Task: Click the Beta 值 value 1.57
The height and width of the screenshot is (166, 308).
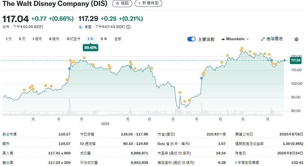Action: click(222, 144)
